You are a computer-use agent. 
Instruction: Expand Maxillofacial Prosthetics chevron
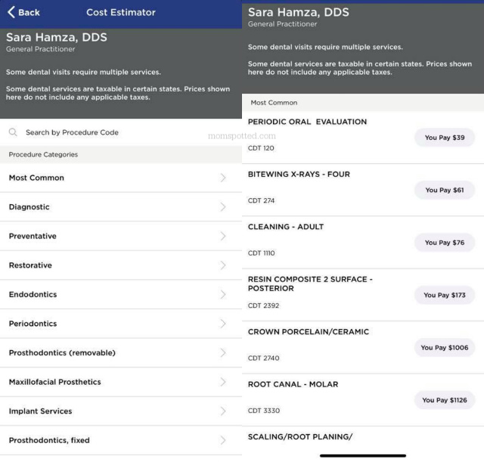click(x=223, y=382)
